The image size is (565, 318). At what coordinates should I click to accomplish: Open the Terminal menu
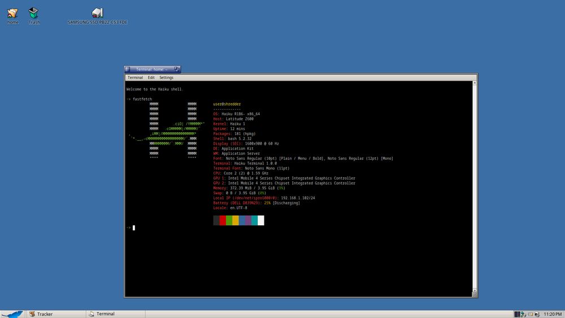tap(135, 77)
